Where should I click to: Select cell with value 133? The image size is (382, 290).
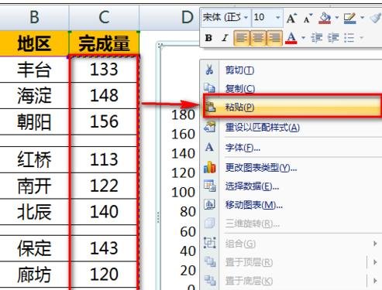(x=104, y=70)
